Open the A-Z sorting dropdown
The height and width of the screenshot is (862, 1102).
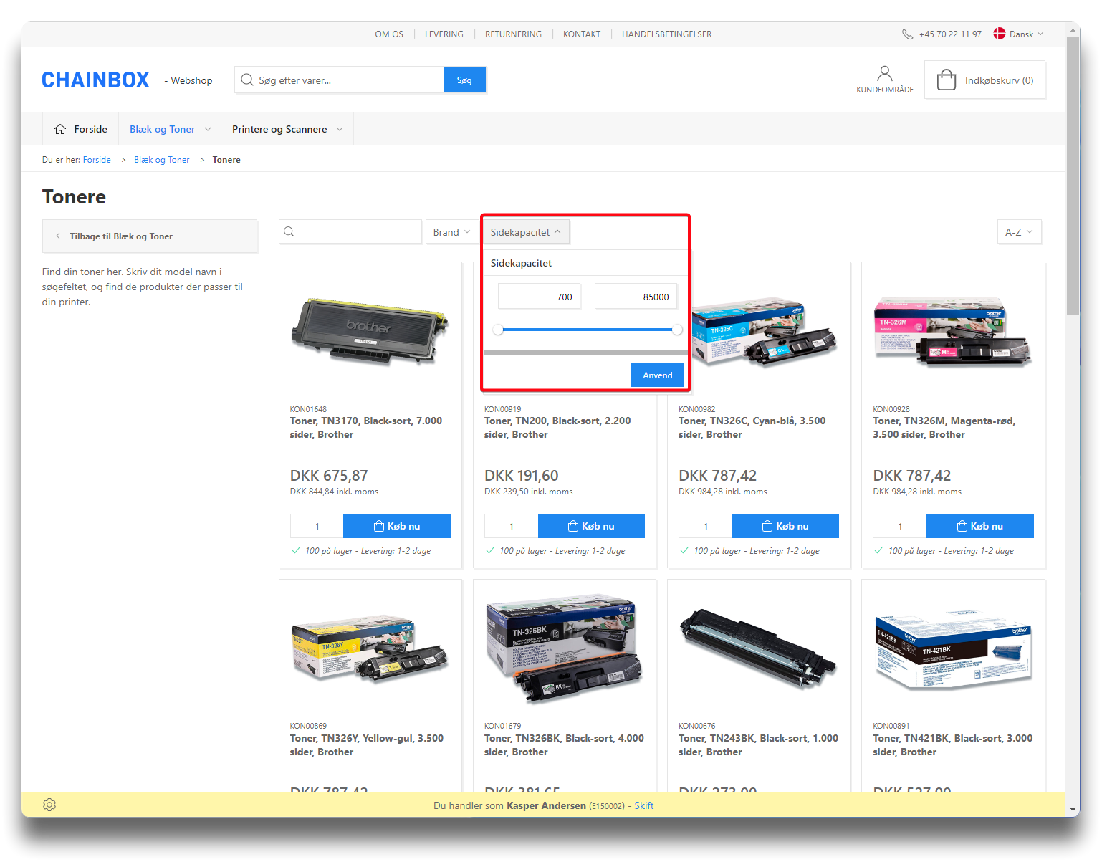pyautogui.click(x=1018, y=232)
